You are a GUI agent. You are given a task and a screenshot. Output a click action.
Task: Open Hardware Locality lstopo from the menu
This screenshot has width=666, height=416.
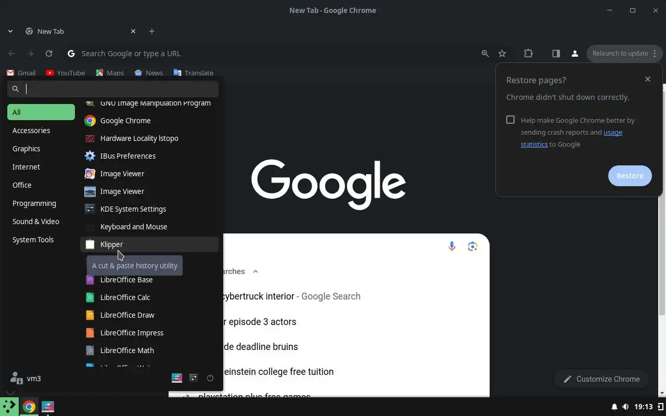(x=149, y=138)
